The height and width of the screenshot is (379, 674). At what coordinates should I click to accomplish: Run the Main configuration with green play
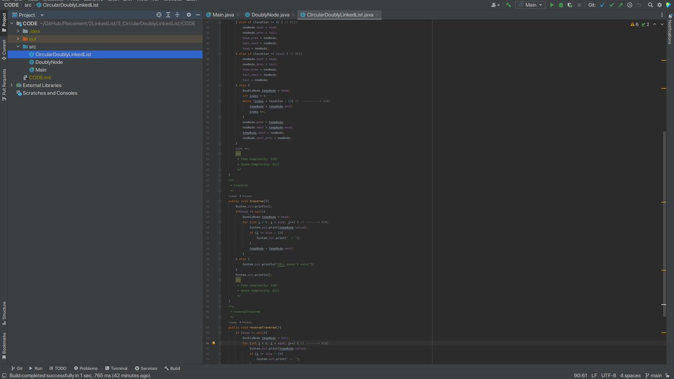552,4
